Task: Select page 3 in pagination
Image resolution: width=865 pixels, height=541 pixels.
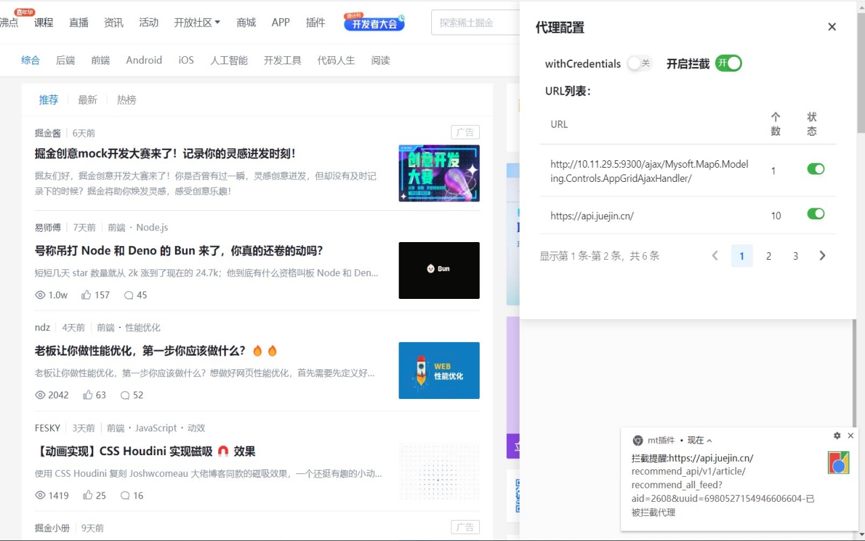Action: point(795,256)
